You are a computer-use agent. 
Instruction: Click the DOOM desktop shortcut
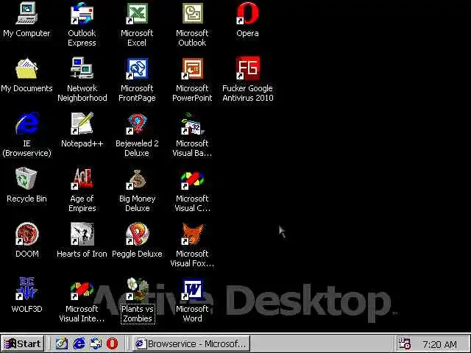pos(26,234)
